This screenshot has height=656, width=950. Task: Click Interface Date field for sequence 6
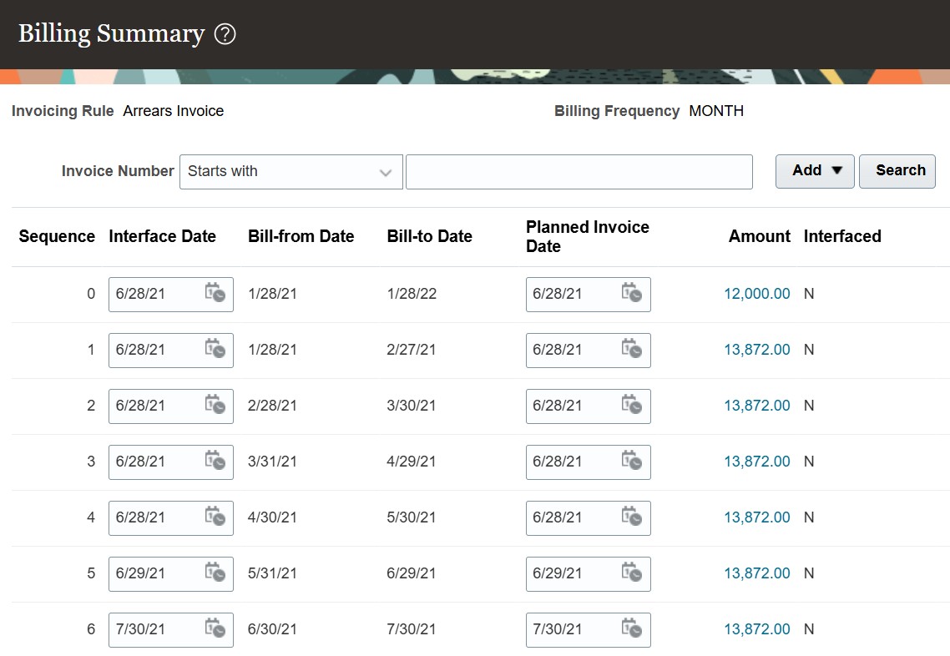point(155,629)
